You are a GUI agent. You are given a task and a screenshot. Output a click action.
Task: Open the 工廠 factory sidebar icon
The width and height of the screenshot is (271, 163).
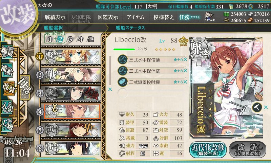click(7, 125)
